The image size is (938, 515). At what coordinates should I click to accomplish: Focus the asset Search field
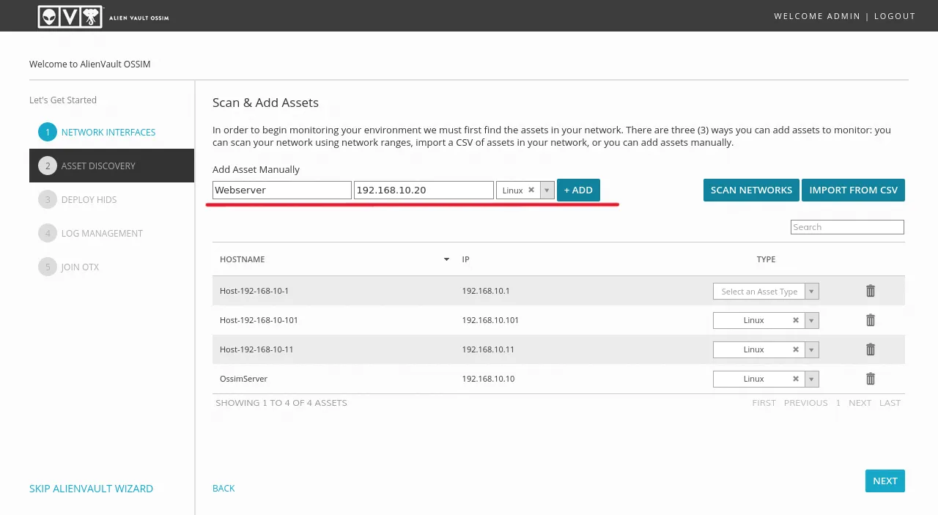click(847, 227)
